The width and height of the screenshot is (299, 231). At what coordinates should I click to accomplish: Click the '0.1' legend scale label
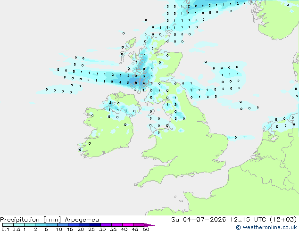click(x=5, y=229)
